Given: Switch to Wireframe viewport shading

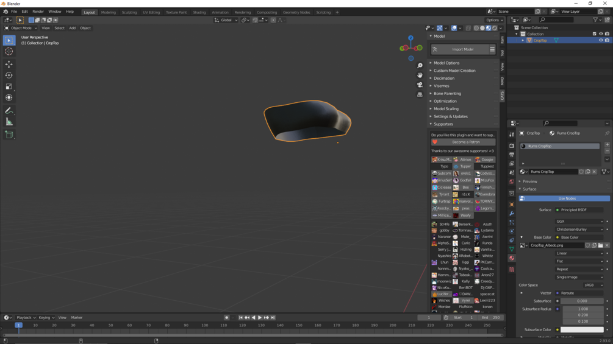Looking at the screenshot, I should 476,28.
